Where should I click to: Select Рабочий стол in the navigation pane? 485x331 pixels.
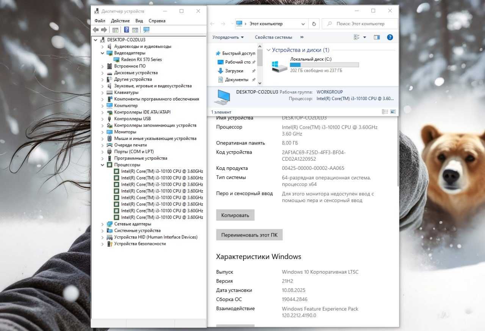tap(238, 62)
